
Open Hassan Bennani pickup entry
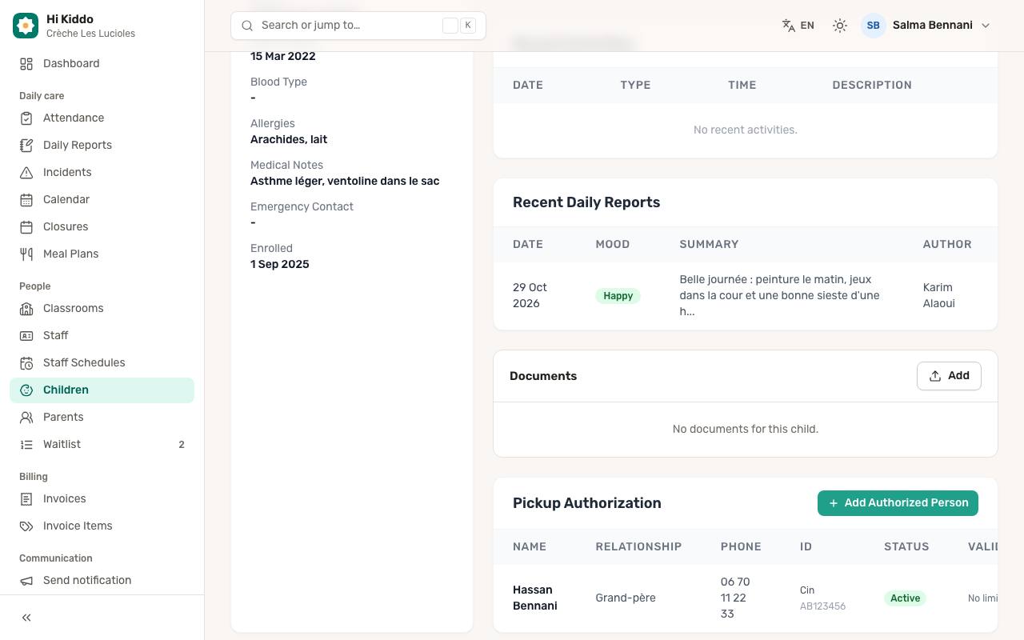point(746,598)
